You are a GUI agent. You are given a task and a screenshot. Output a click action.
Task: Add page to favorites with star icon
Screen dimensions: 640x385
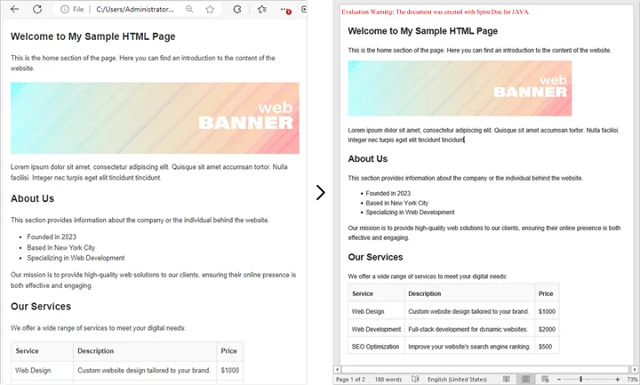[x=210, y=9]
